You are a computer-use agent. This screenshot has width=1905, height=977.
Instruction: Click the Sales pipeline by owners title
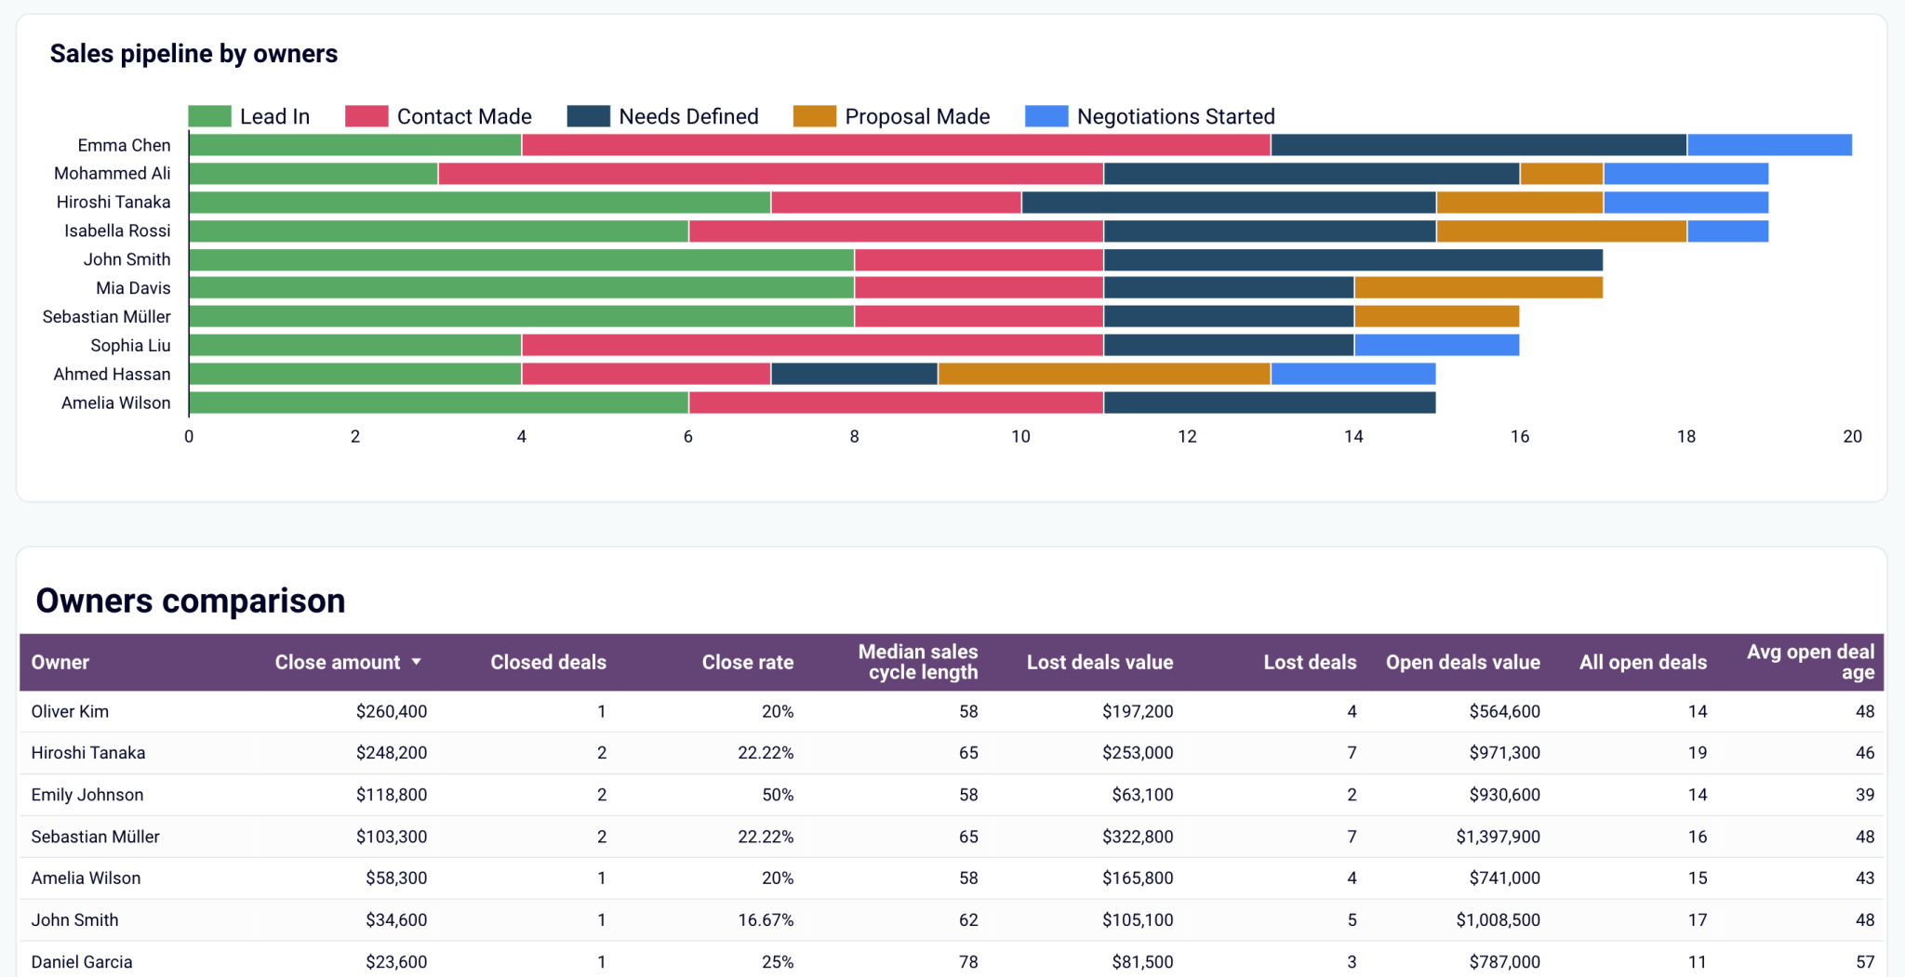click(193, 53)
